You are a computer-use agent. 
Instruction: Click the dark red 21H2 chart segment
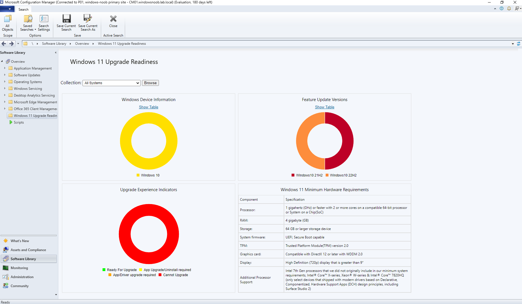pyautogui.click(x=348, y=141)
